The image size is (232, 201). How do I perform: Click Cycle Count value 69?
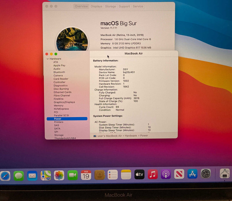click(x=117, y=107)
